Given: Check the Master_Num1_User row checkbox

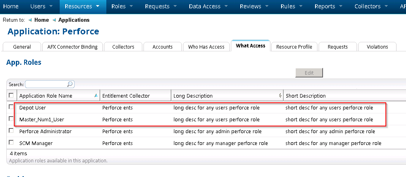Looking at the screenshot, I should [x=11, y=119].
